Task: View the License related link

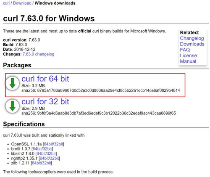Action: point(189,55)
